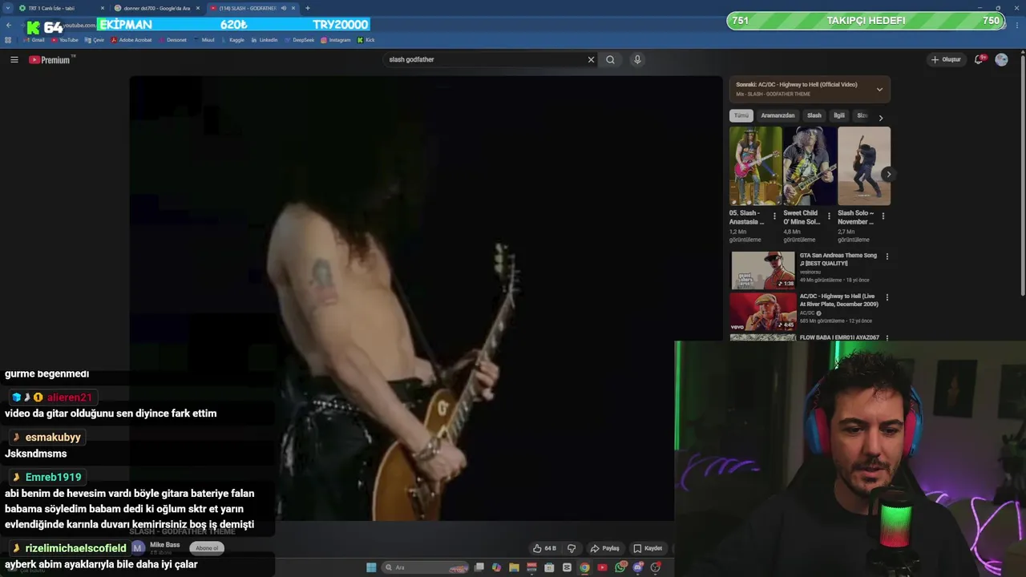Image resolution: width=1026 pixels, height=577 pixels.
Task: Mute the SLASH - GODFATHER tab audio
Action: pyautogui.click(x=283, y=8)
